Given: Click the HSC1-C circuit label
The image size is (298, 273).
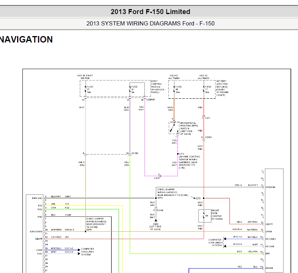Looking at the screenshot, I should point(69,248).
